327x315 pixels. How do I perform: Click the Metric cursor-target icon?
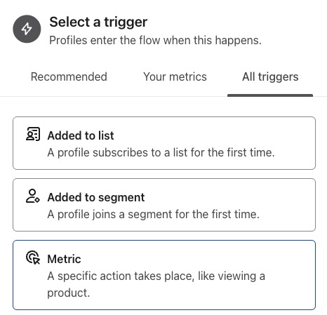point(33,257)
